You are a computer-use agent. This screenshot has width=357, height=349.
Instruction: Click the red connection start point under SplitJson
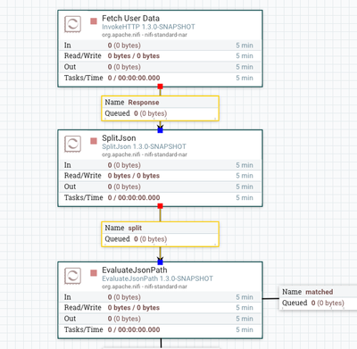pos(160,206)
